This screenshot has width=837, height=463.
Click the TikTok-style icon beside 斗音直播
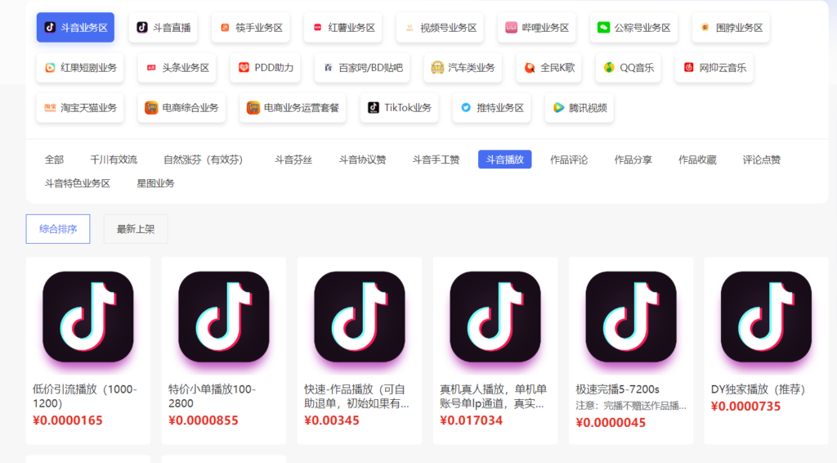click(142, 27)
